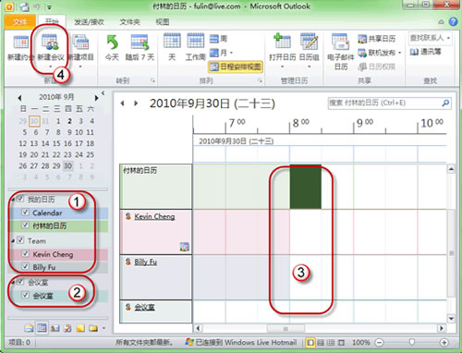Open 会议室 contact link in schedule
The height and width of the screenshot is (353, 462).
click(144, 307)
